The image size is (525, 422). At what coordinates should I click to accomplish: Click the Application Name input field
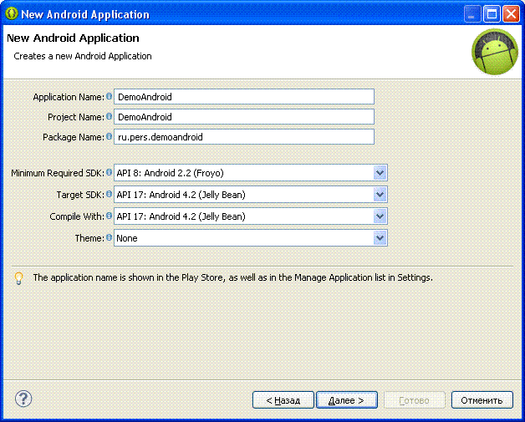coord(244,97)
